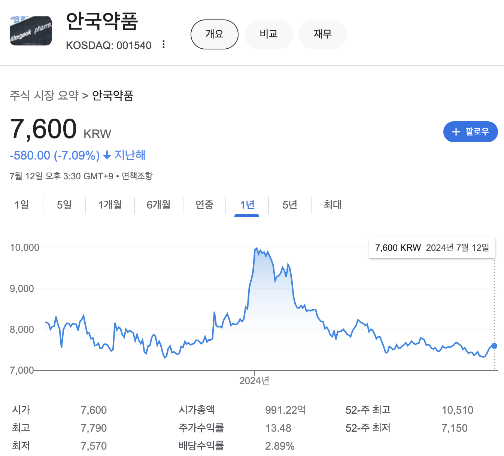Click the Ahngook Pharm company logo thumbnail
The width and height of the screenshot is (504, 456).
pyautogui.click(x=31, y=31)
